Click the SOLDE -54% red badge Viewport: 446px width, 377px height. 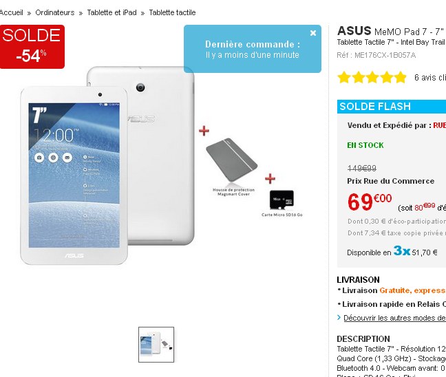click(32, 47)
